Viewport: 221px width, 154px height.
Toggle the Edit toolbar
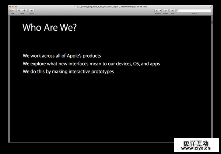tap(173, 11)
